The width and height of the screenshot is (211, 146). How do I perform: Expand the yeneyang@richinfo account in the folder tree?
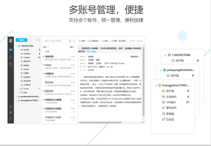tap(17, 97)
